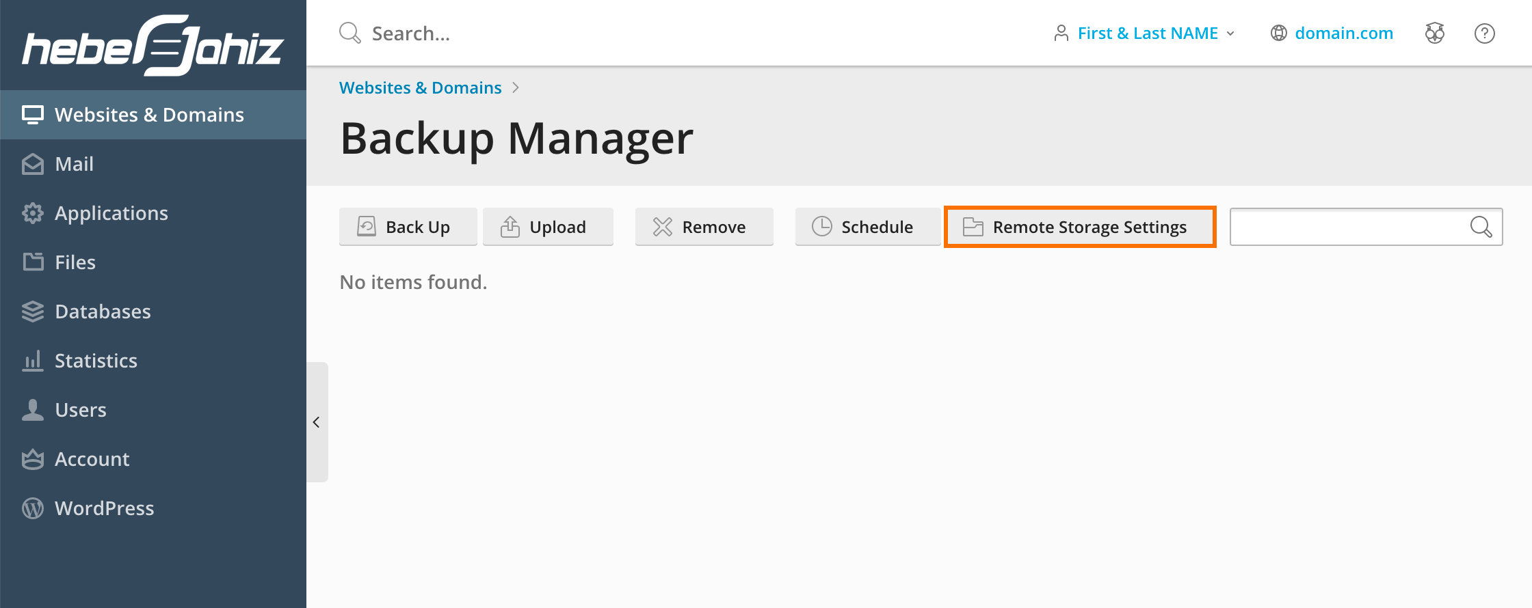The height and width of the screenshot is (608, 1532).
Task: Open Applications section
Action: (x=153, y=213)
